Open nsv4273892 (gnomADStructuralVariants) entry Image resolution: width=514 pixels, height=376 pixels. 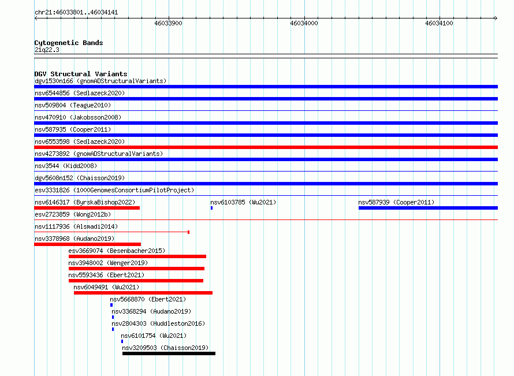pyautogui.click(x=99, y=154)
